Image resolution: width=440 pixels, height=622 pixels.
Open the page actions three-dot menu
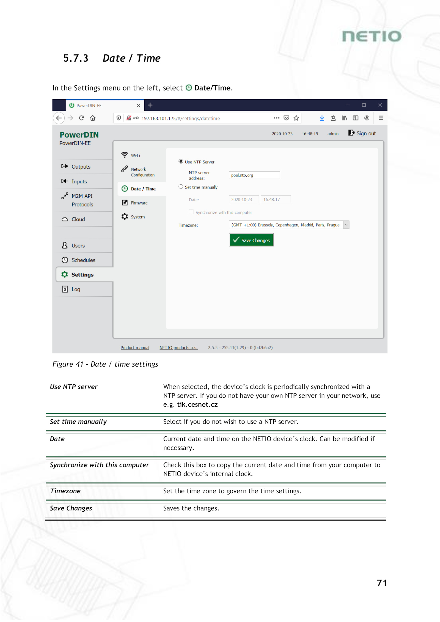point(276,118)
